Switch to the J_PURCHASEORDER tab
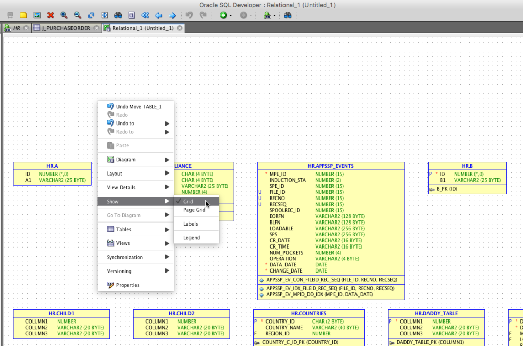523x346 pixels. click(66, 28)
